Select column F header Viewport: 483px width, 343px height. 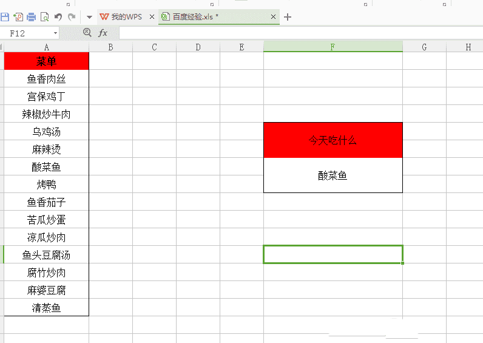click(333, 47)
